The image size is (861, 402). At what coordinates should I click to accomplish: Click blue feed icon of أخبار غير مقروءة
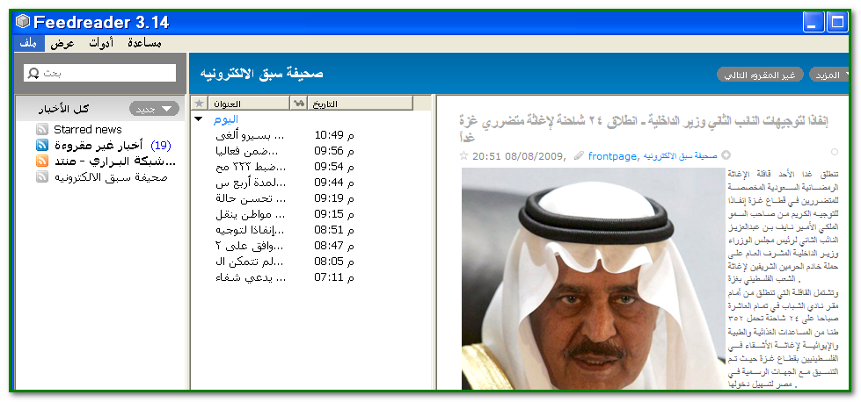tap(42, 146)
